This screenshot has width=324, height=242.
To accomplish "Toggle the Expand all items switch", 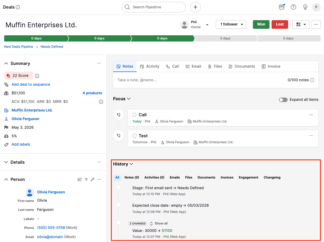I will coord(283,100).
